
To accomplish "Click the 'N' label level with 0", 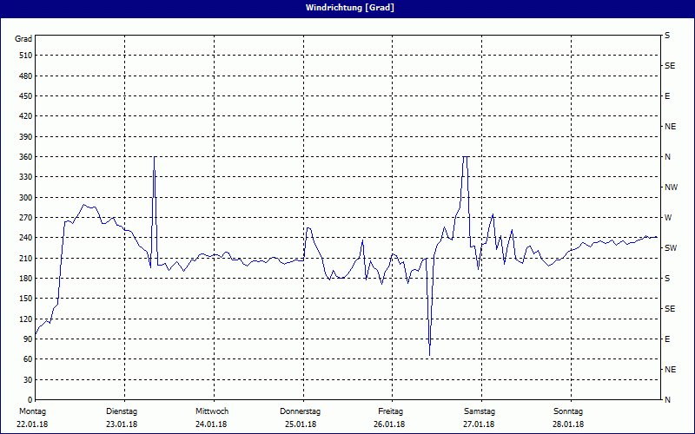I will tap(667, 400).
